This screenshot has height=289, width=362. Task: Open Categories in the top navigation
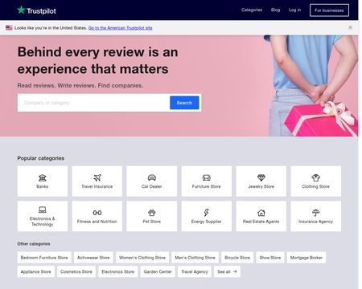[x=252, y=10]
